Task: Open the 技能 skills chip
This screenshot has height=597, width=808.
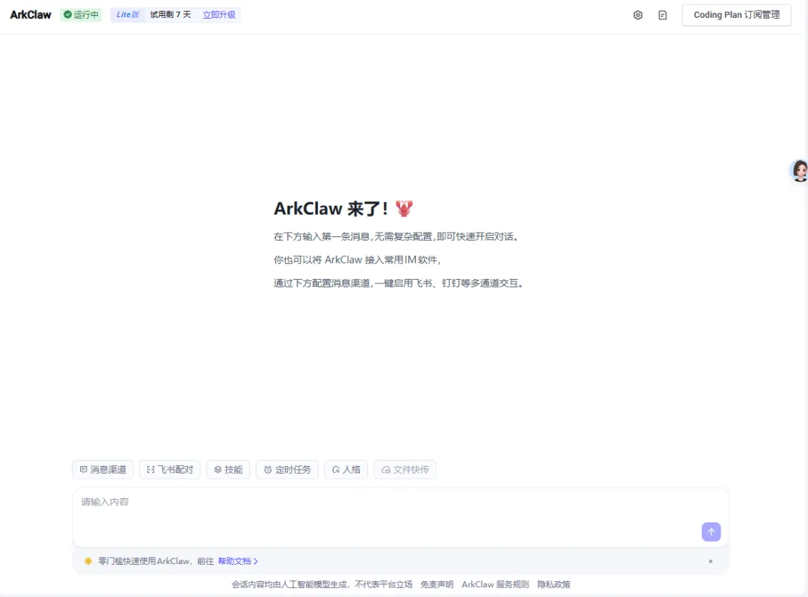Action: [x=228, y=469]
